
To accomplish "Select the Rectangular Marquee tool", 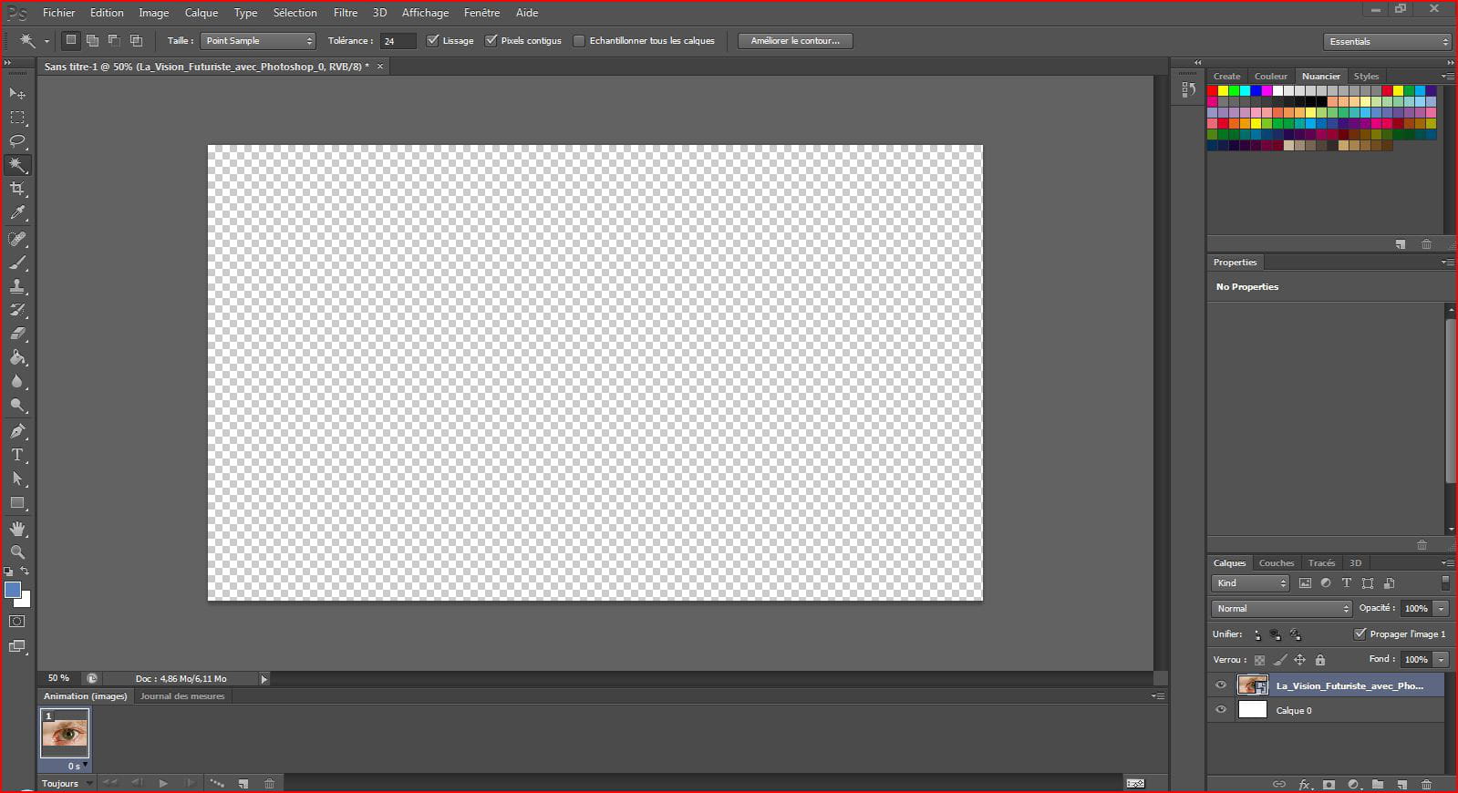I will coord(17,118).
